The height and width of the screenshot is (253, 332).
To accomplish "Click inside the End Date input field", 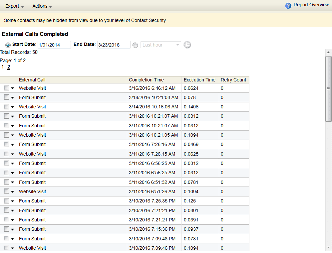I will pyautogui.click(x=114, y=44).
